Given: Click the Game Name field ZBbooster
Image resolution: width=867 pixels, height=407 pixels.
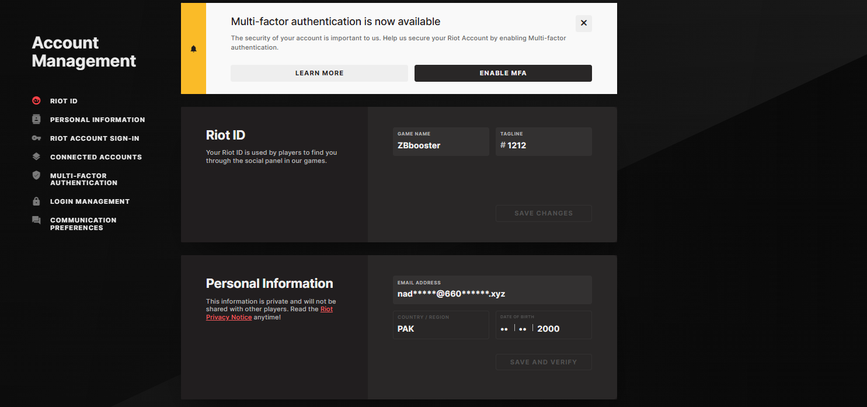Looking at the screenshot, I should 441,142.
